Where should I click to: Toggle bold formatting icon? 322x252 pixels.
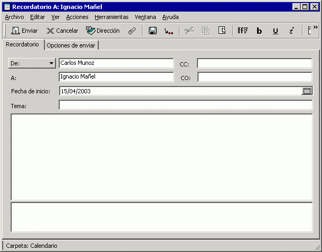pos(259,31)
